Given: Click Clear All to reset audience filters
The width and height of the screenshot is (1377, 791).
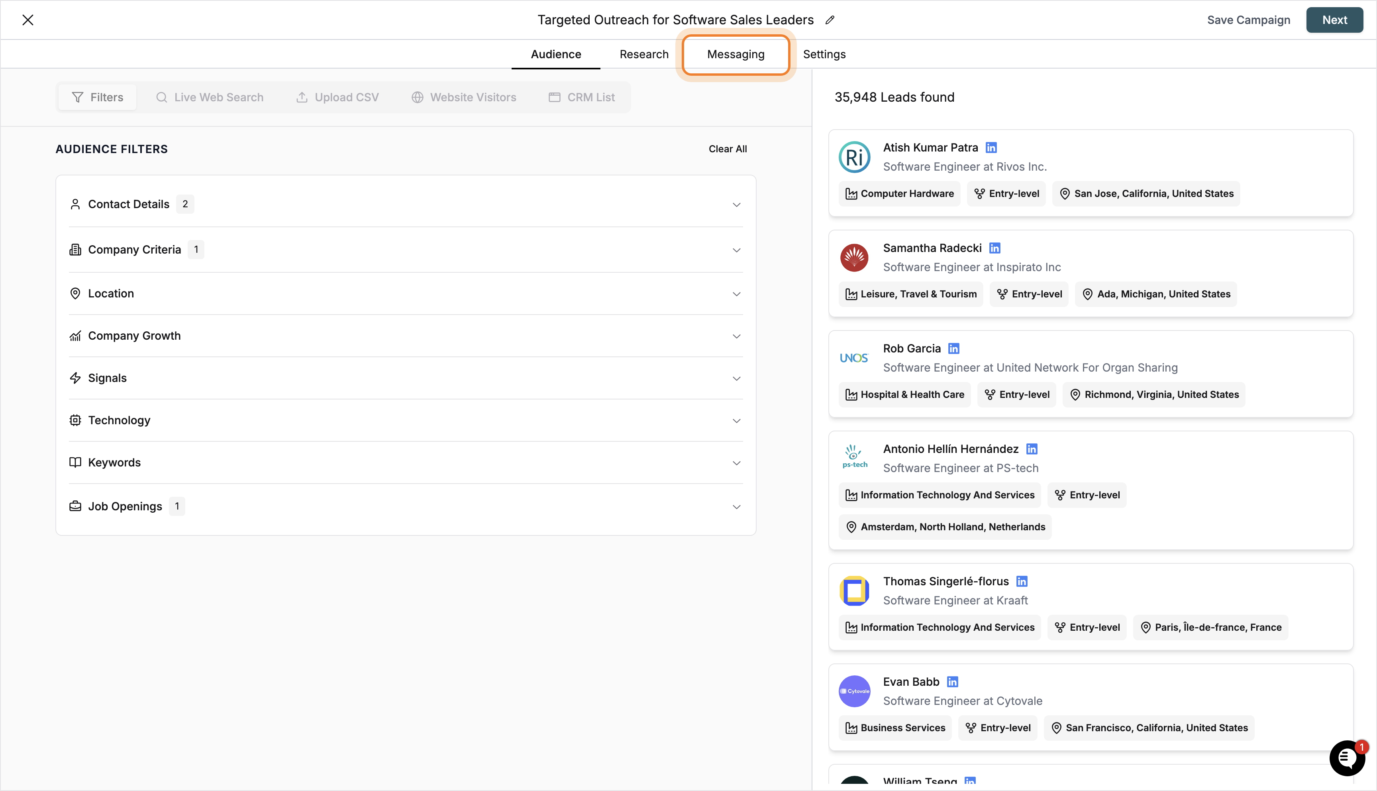Looking at the screenshot, I should click(727, 148).
